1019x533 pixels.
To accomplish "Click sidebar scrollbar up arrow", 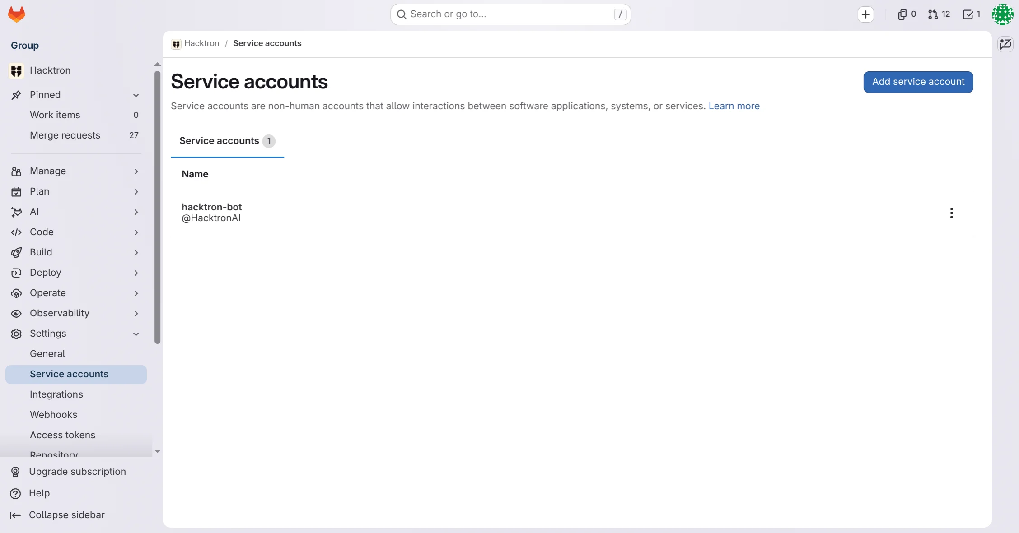I will coord(157,64).
